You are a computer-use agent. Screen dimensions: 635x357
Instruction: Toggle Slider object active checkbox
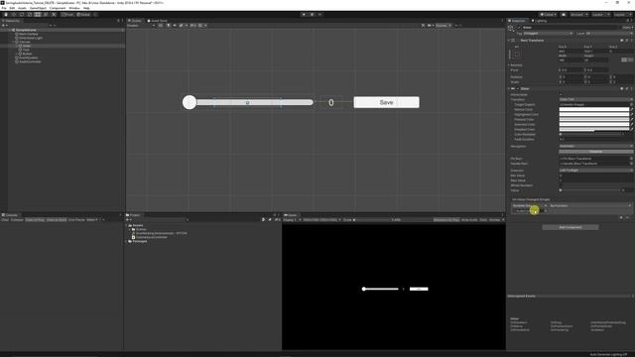[x=519, y=28]
